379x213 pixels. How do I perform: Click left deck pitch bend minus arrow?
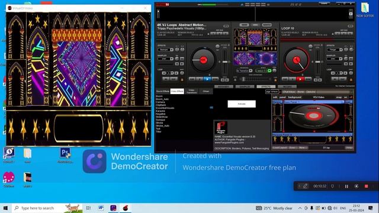[x=223, y=80]
